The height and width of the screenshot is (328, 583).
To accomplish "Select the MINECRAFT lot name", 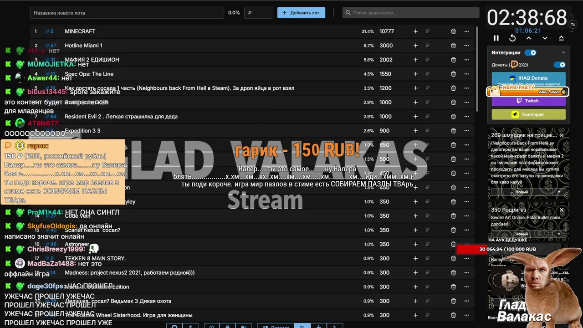I will (80, 31).
